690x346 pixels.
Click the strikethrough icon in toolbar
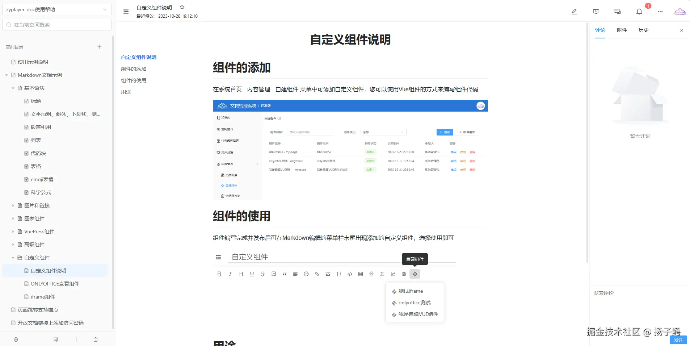click(x=262, y=274)
